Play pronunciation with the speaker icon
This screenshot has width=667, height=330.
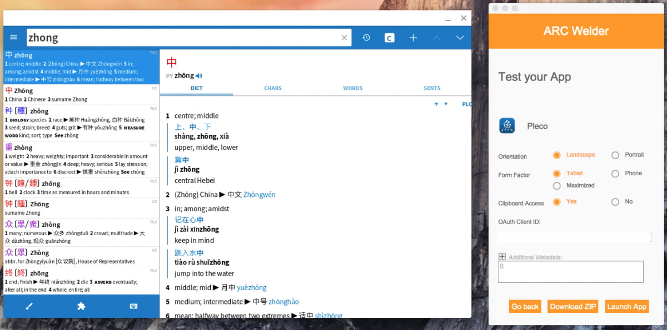point(200,75)
